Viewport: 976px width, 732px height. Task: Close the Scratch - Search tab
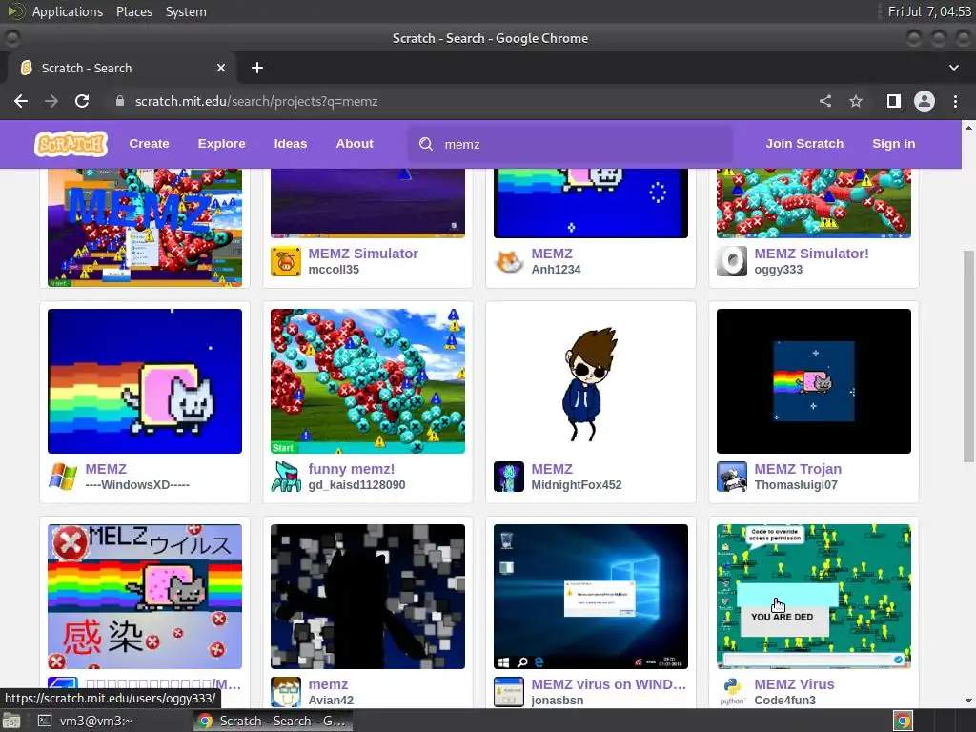coord(221,68)
